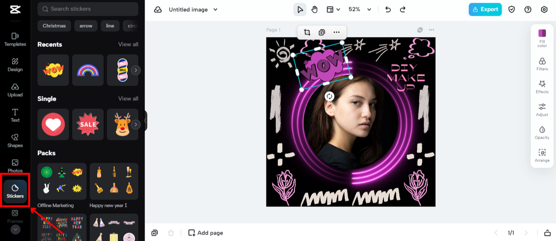Click the Export button
This screenshot has height=241, width=556.
pyautogui.click(x=485, y=9)
